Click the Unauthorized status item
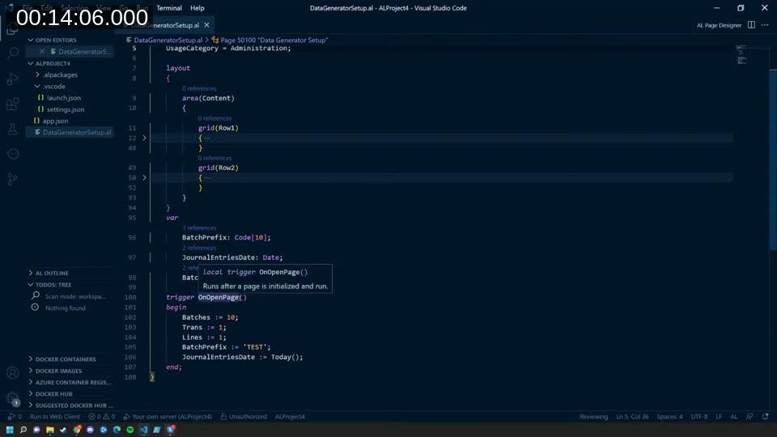The image size is (777, 437). 244,417
